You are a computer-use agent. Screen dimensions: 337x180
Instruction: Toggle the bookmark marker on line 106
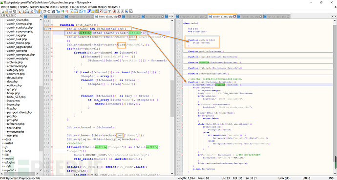coord(50,29)
